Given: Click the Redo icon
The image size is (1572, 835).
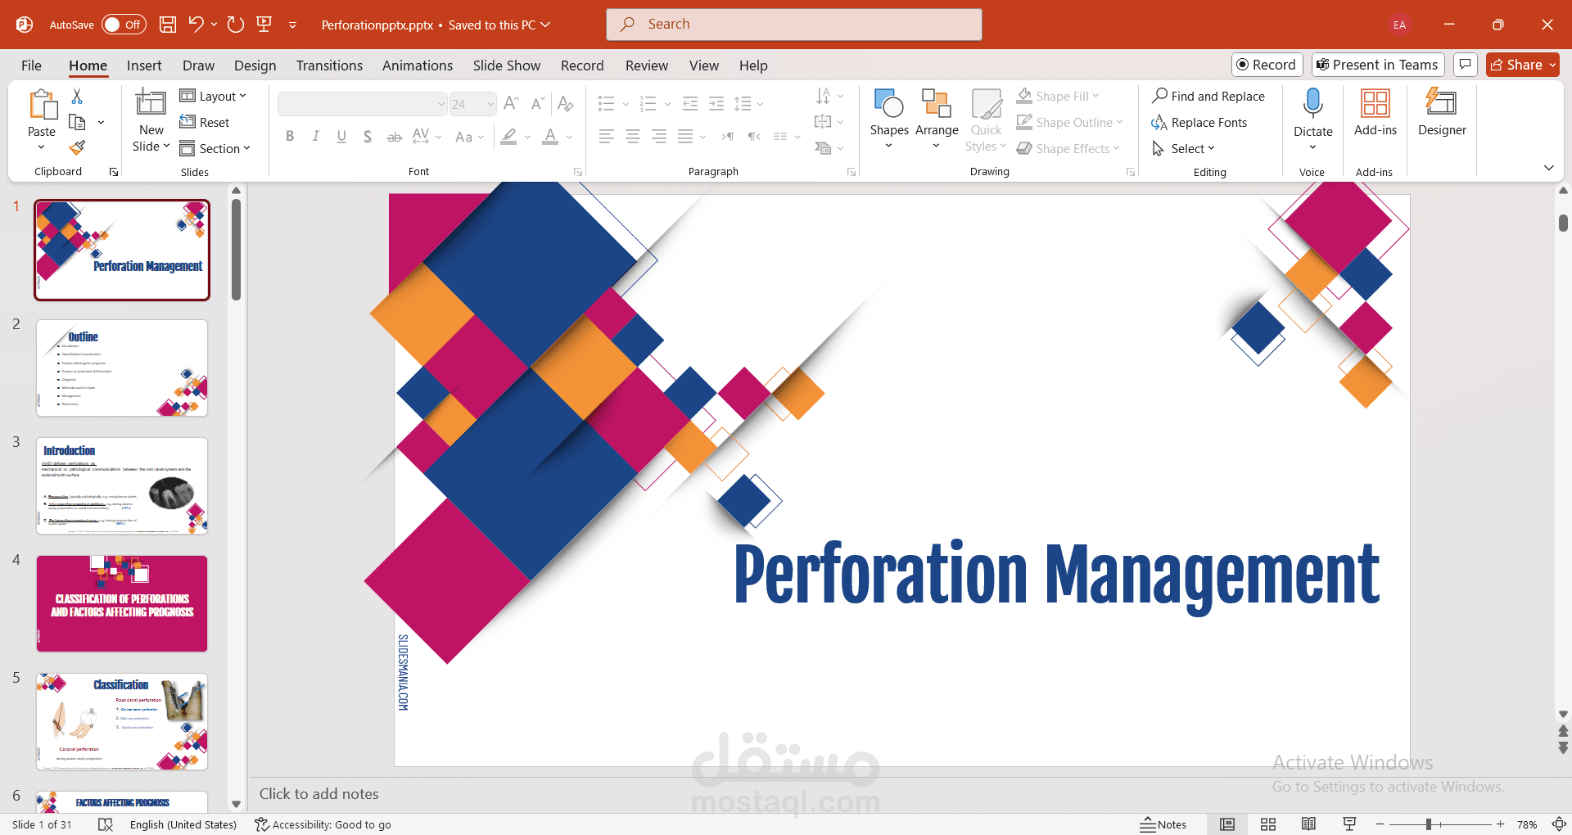Looking at the screenshot, I should (236, 25).
